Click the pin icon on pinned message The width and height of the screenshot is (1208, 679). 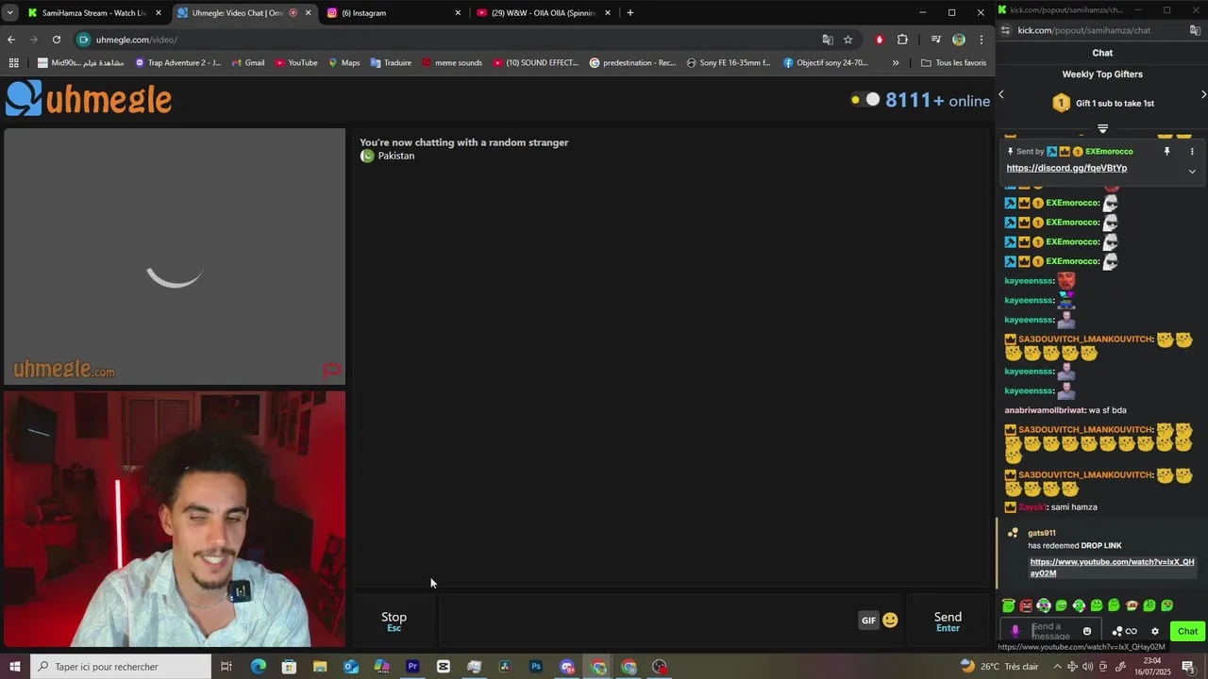click(1166, 152)
